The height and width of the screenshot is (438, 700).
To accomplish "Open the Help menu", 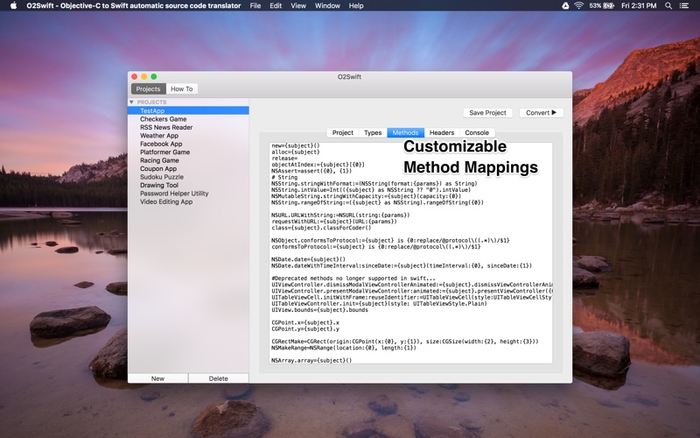I will pos(356,6).
